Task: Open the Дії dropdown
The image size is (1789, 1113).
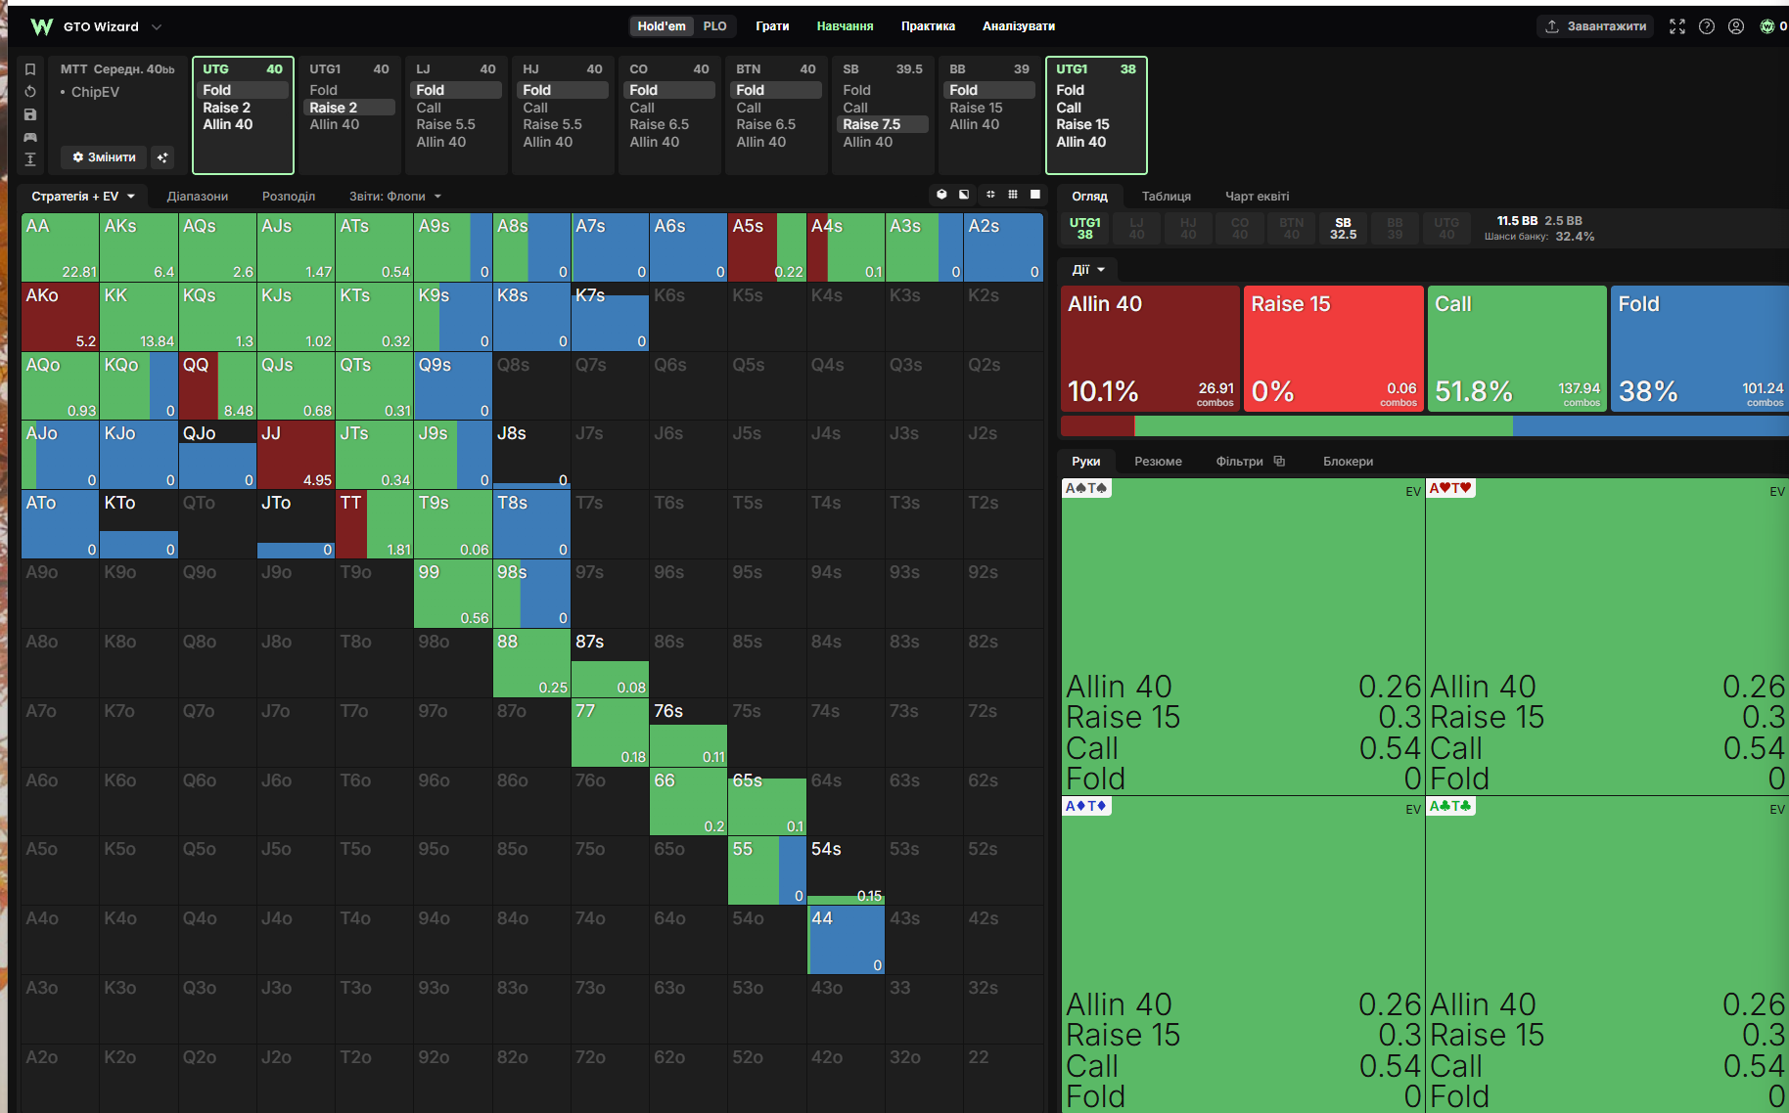Action: [x=1088, y=270]
